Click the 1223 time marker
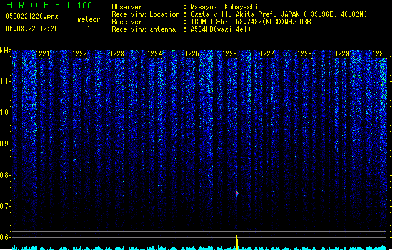The height and width of the screenshot is (250, 393). tap(117, 54)
